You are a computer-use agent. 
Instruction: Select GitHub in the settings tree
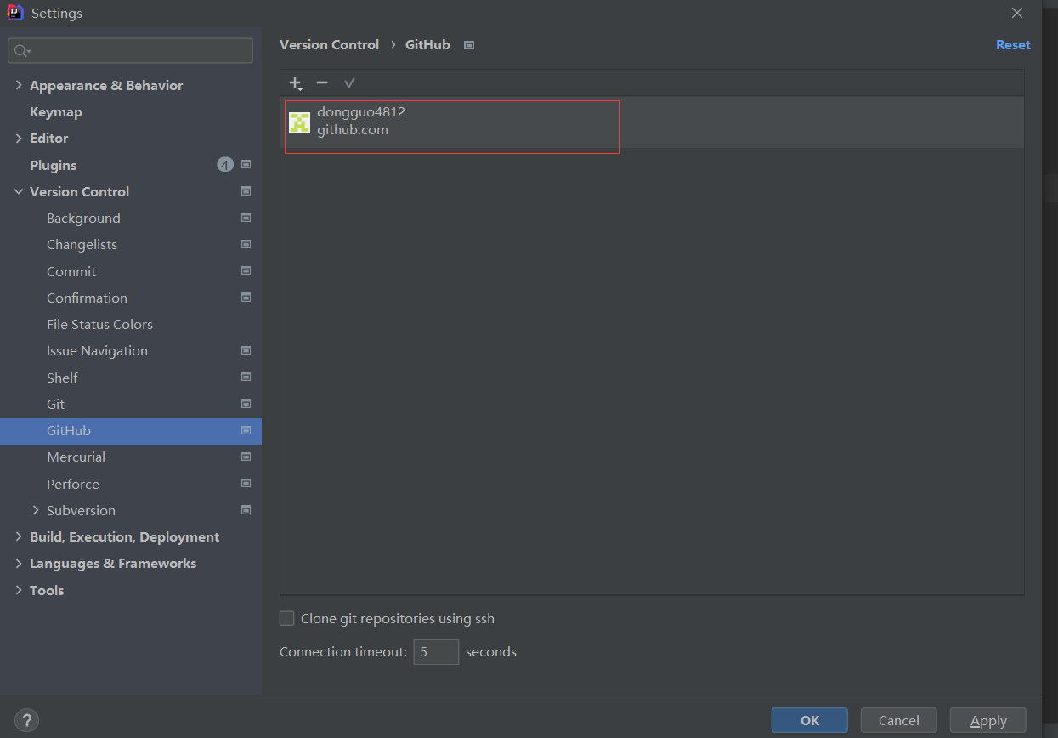pos(69,430)
